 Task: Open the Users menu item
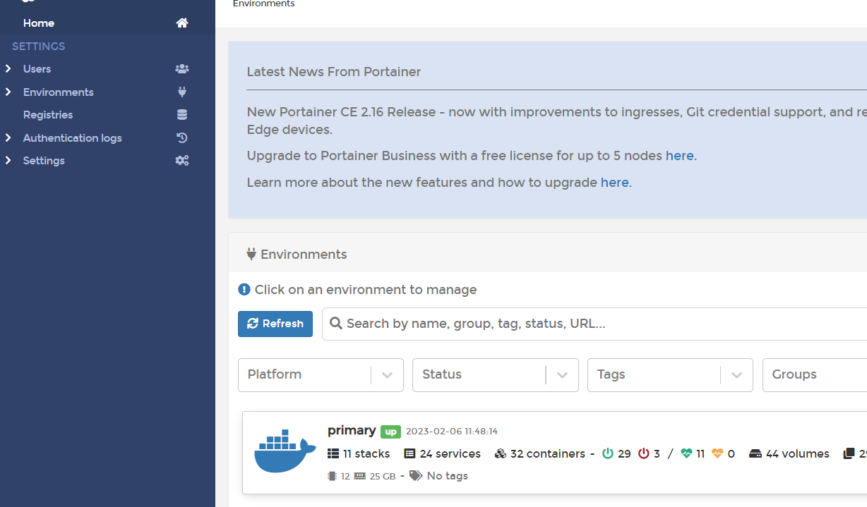click(x=37, y=69)
